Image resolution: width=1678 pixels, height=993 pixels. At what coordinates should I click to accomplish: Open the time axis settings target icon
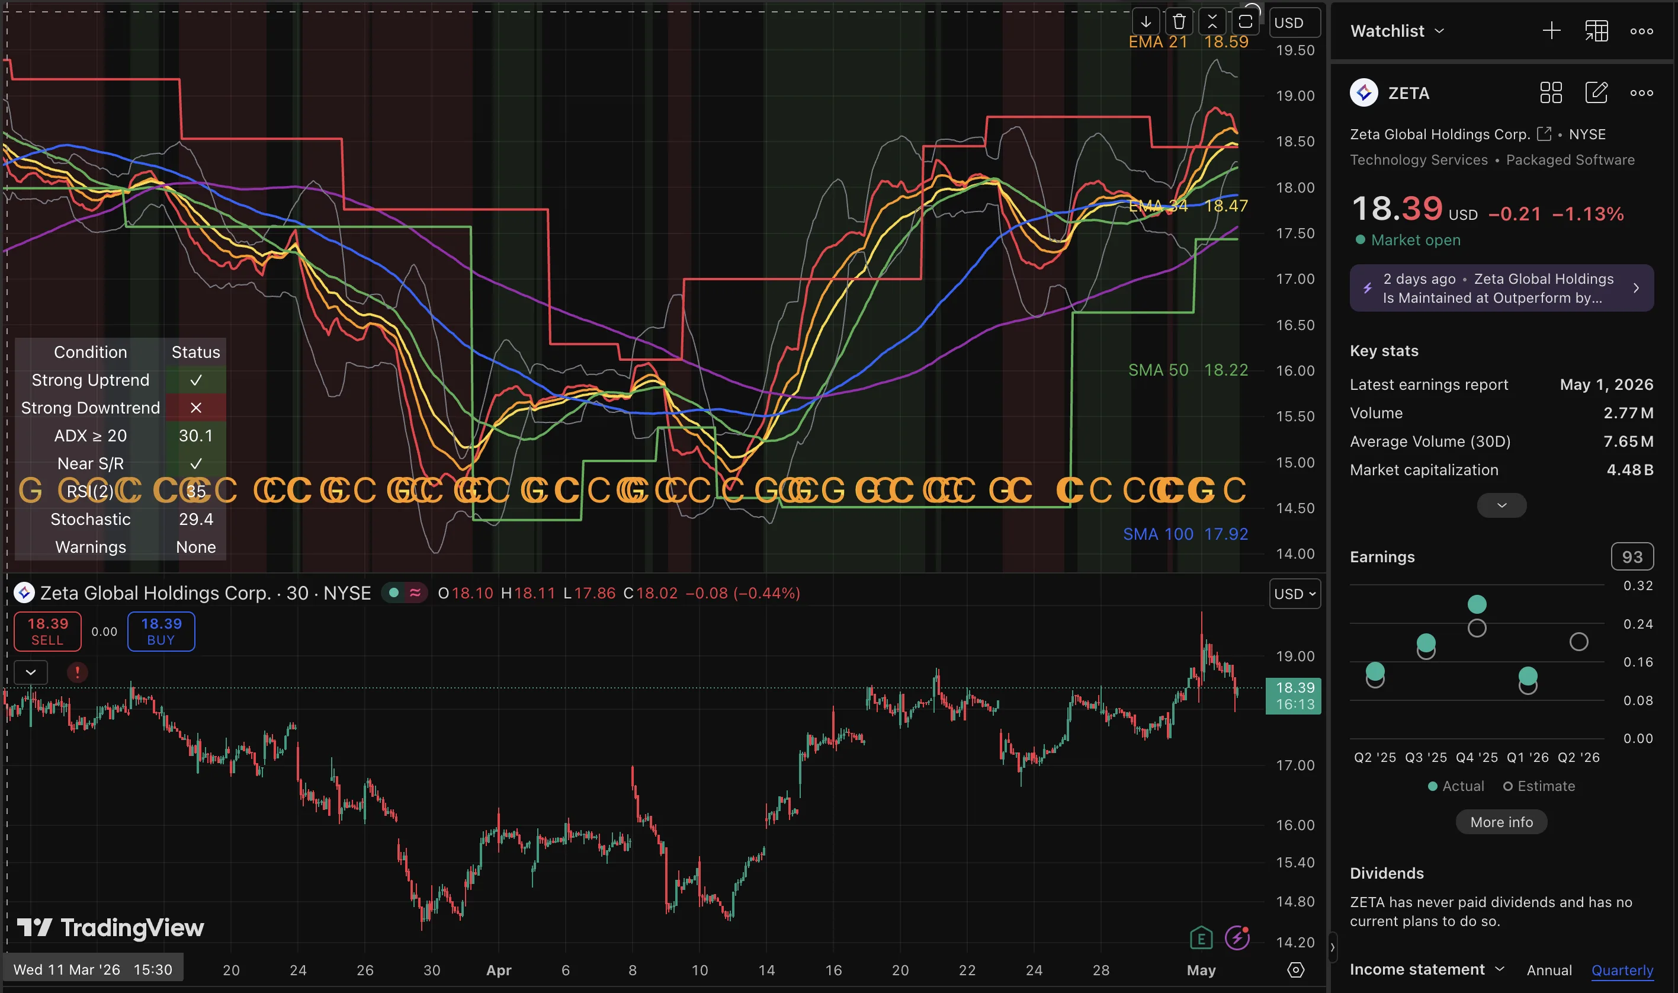[x=1295, y=969]
